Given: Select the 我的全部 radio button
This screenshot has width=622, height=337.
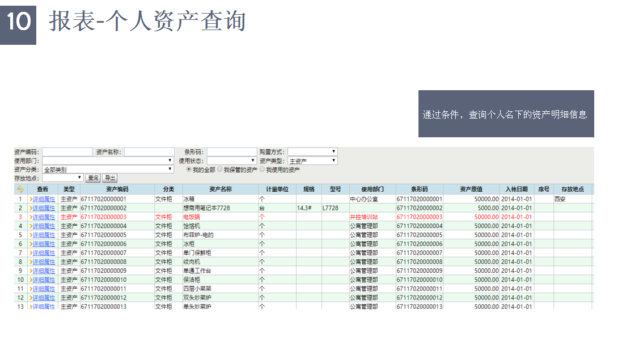Looking at the screenshot, I should pos(189,170).
